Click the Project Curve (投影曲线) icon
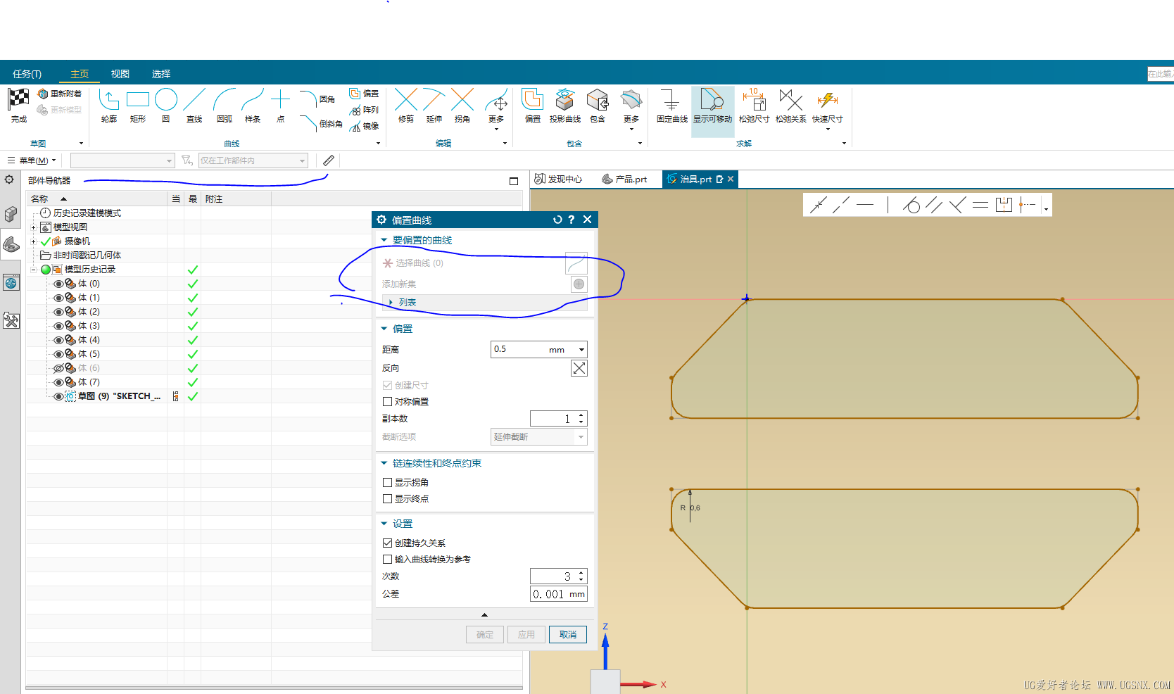 pyautogui.click(x=564, y=101)
